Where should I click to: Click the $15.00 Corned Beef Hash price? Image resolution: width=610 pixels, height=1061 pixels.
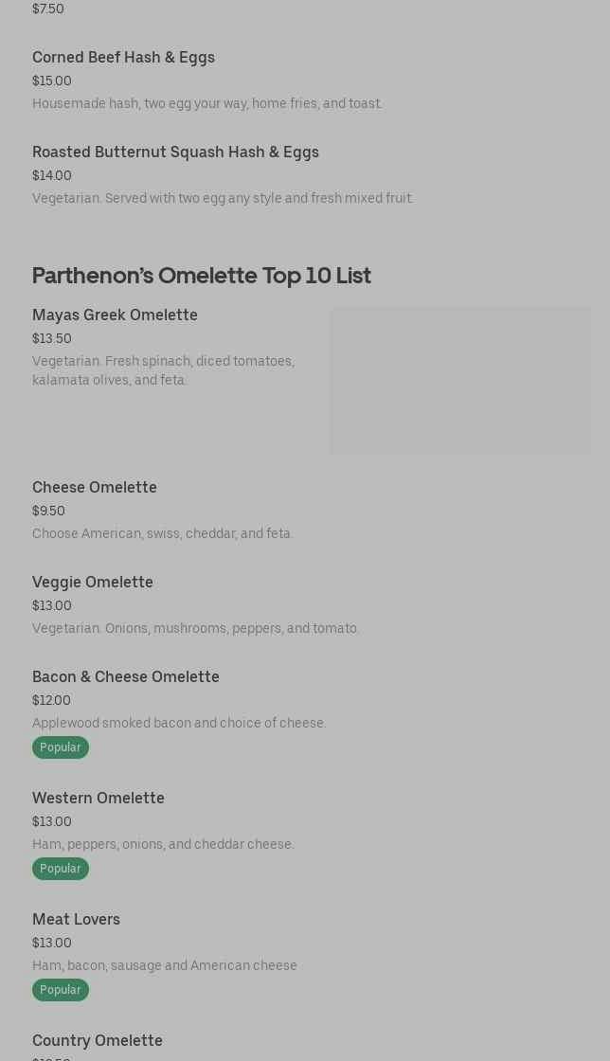(x=52, y=81)
